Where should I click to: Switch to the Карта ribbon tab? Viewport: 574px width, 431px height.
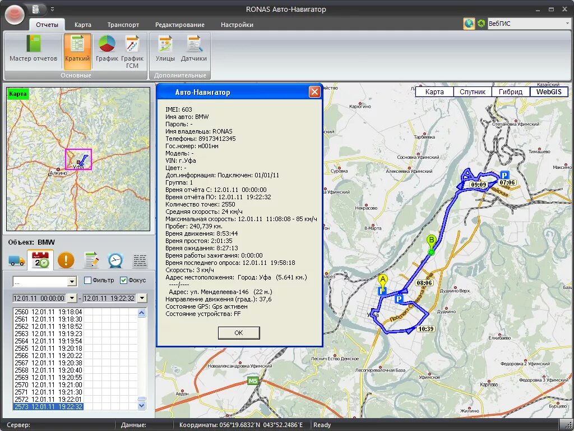[x=83, y=25]
